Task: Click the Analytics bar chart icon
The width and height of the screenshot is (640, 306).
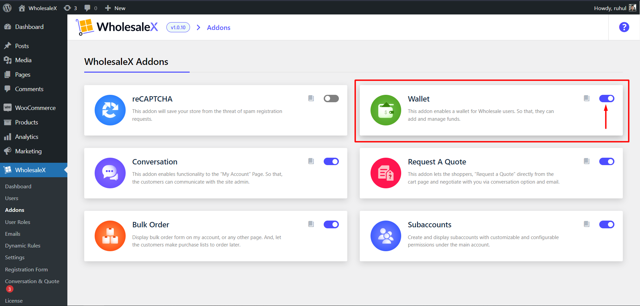Action: point(7,137)
